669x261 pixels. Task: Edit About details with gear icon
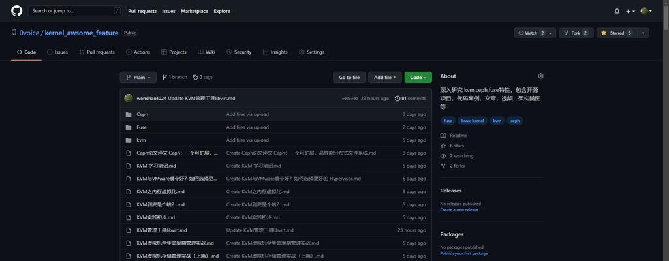click(540, 76)
